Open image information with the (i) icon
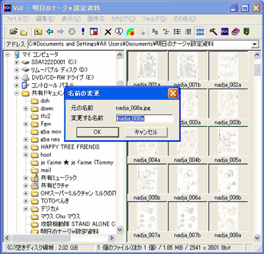This screenshot has width=264, height=254. click(x=119, y=32)
